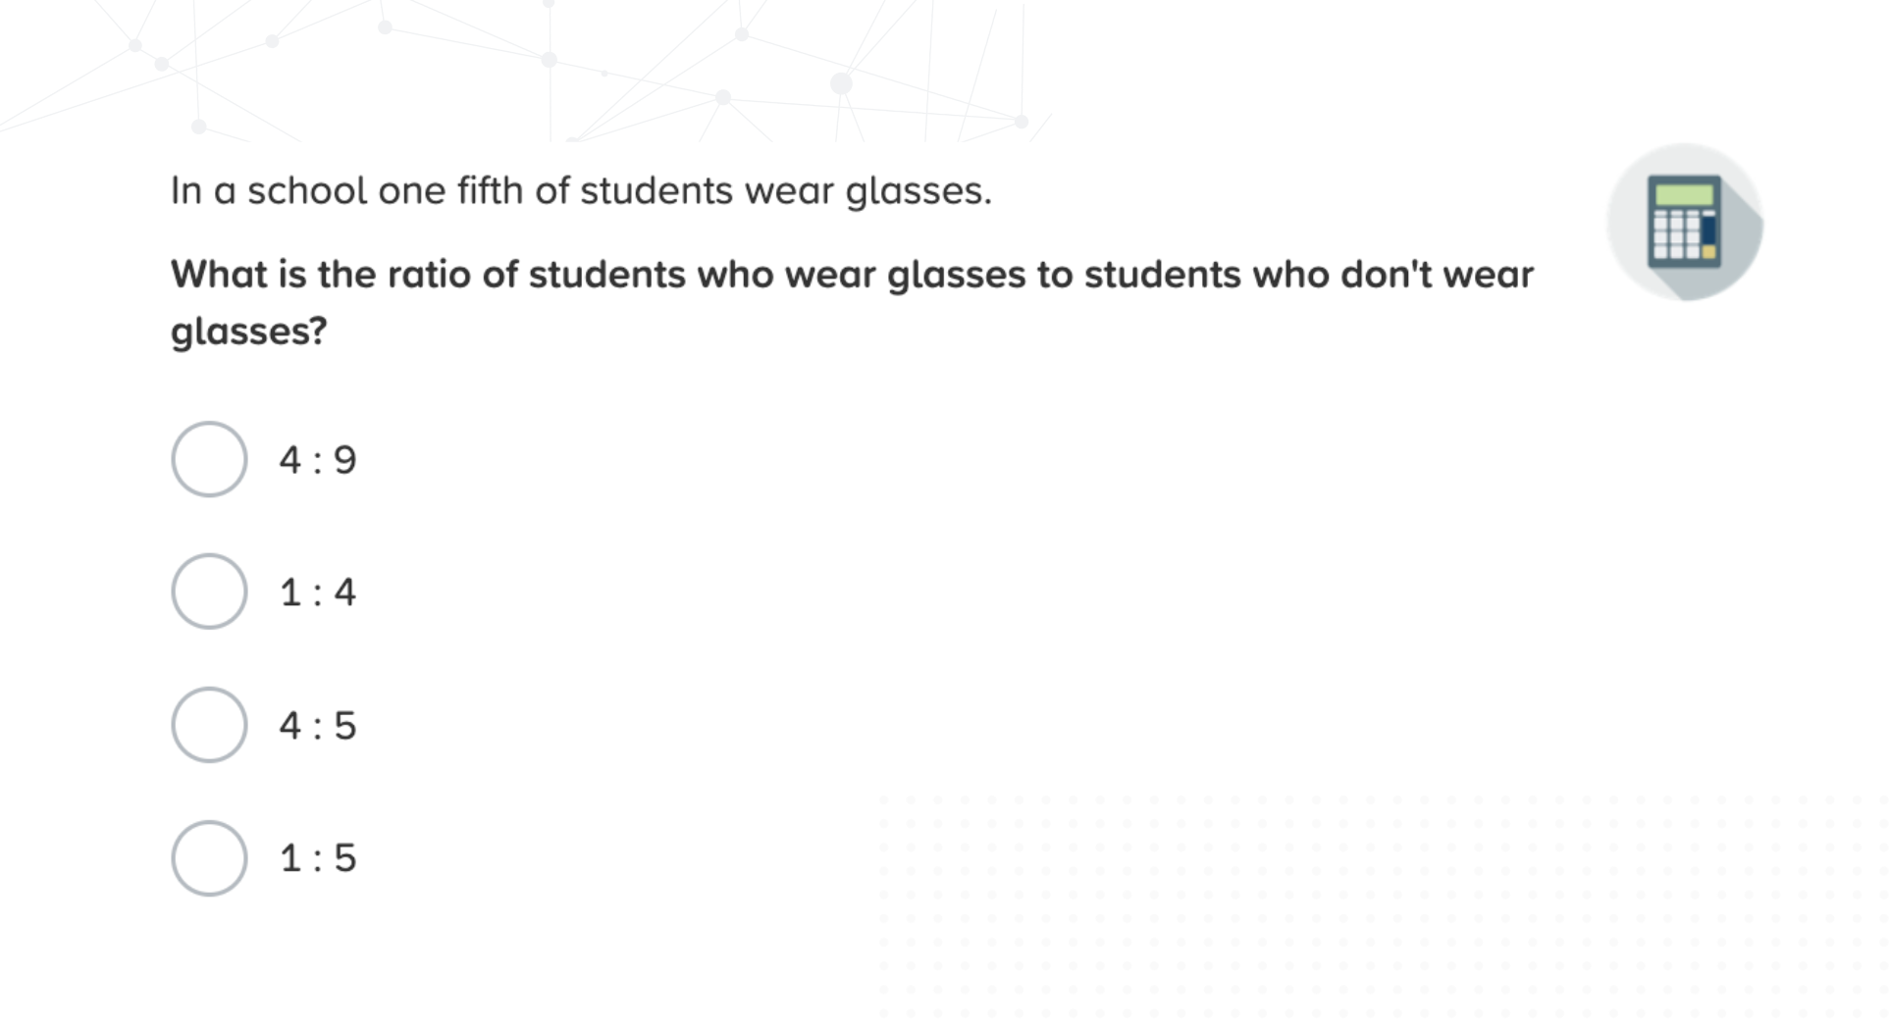1889x1030 pixels.
Task: Click the words "don't wear" in the question
Action: coord(1437,275)
